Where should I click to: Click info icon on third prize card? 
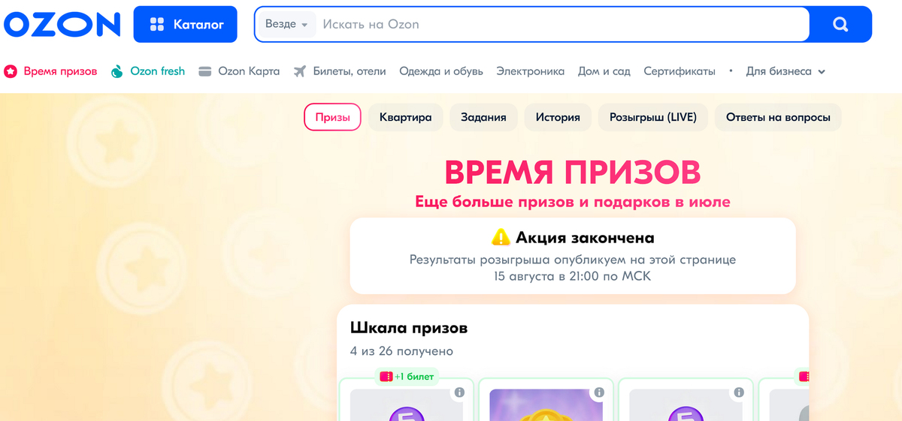(x=739, y=392)
